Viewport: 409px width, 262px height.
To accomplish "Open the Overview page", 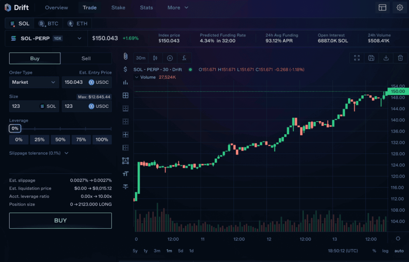I will click(56, 8).
